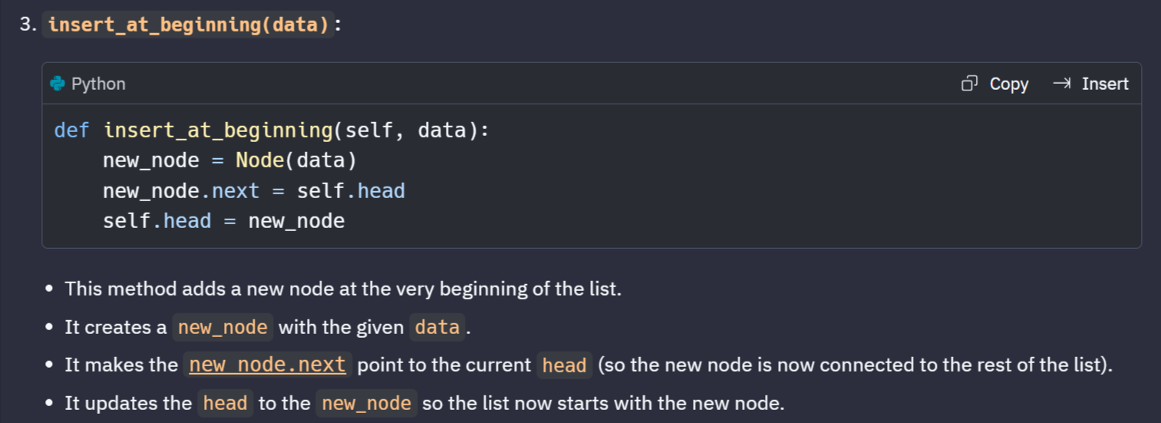Click the insert arrow icon

(x=1062, y=84)
